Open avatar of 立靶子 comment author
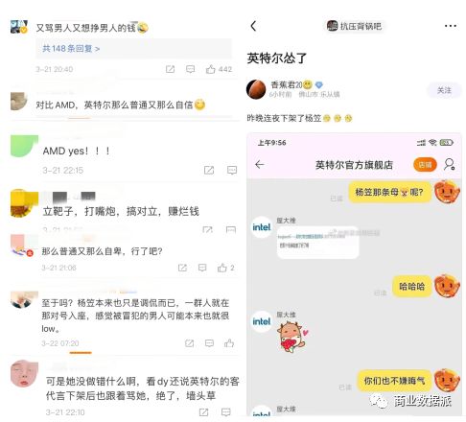 tap(24, 203)
